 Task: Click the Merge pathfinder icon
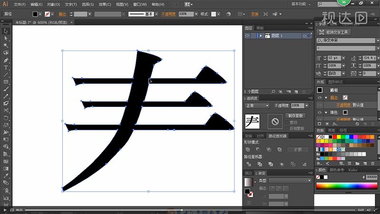[271, 164]
